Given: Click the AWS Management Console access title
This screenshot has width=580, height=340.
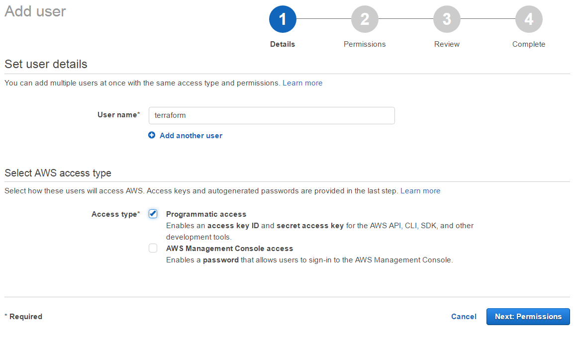Looking at the screenshot, I should [229, 249].
